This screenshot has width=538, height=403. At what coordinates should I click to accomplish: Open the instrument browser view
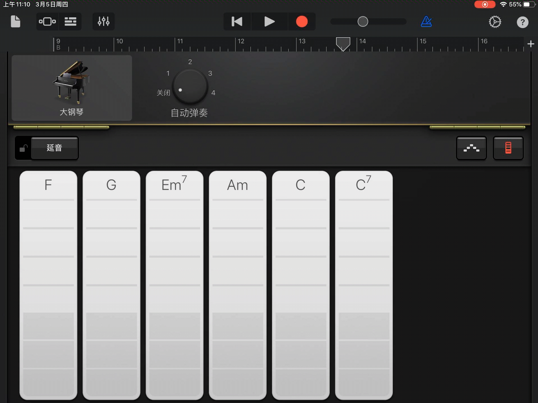pos(47,22)
